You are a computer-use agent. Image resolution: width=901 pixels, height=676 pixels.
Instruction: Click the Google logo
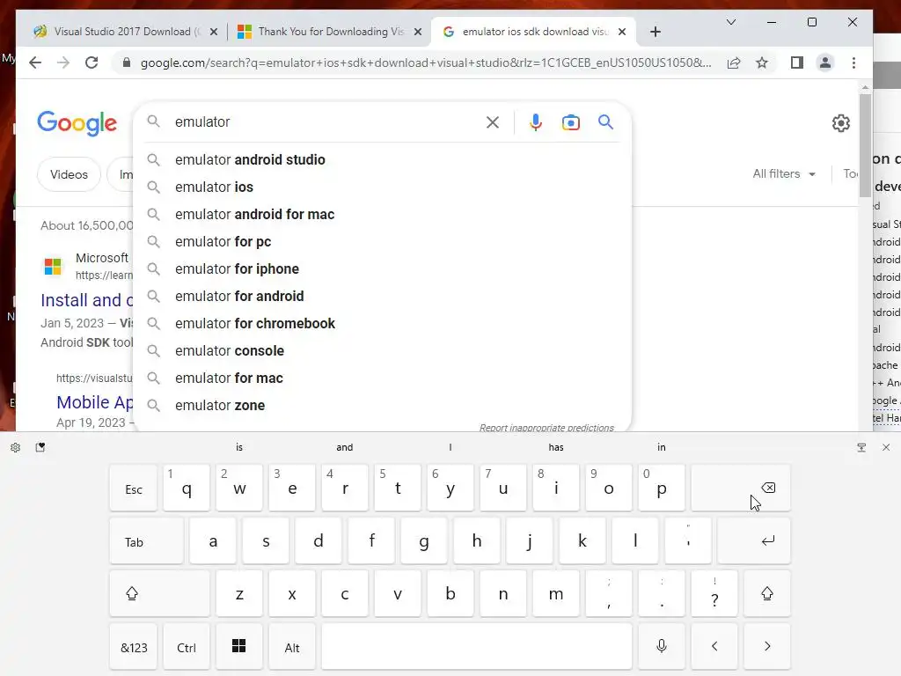tap(77, 123)
